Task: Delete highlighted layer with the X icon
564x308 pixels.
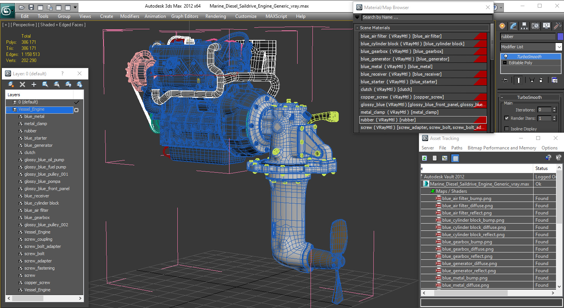Action: click(x=22, y=84)
